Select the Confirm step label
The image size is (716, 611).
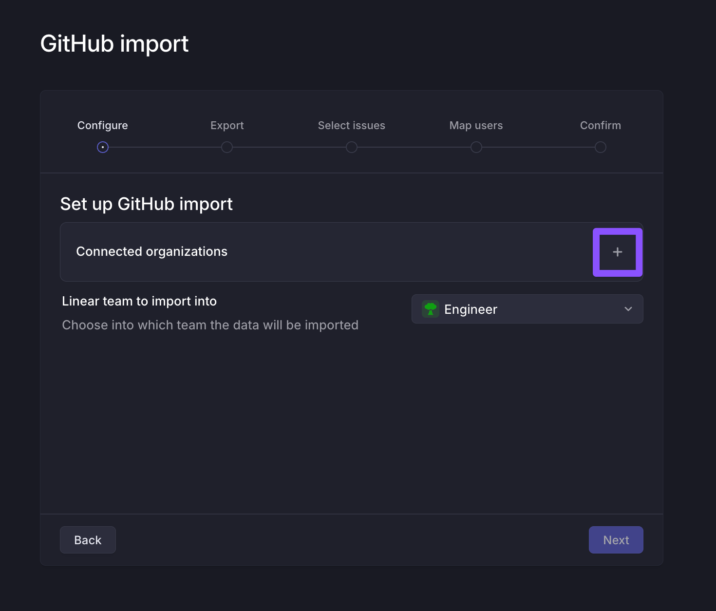[601, 125]
